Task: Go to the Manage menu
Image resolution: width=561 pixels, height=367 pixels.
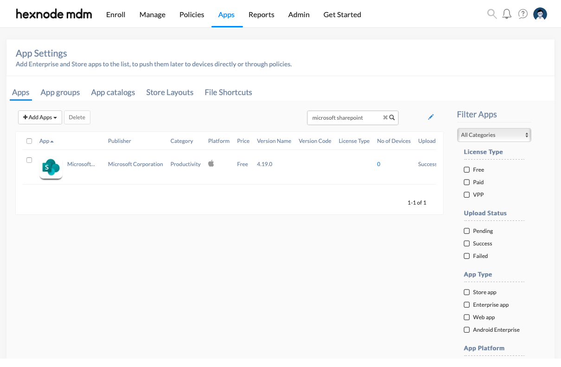Action: point(153,14)
